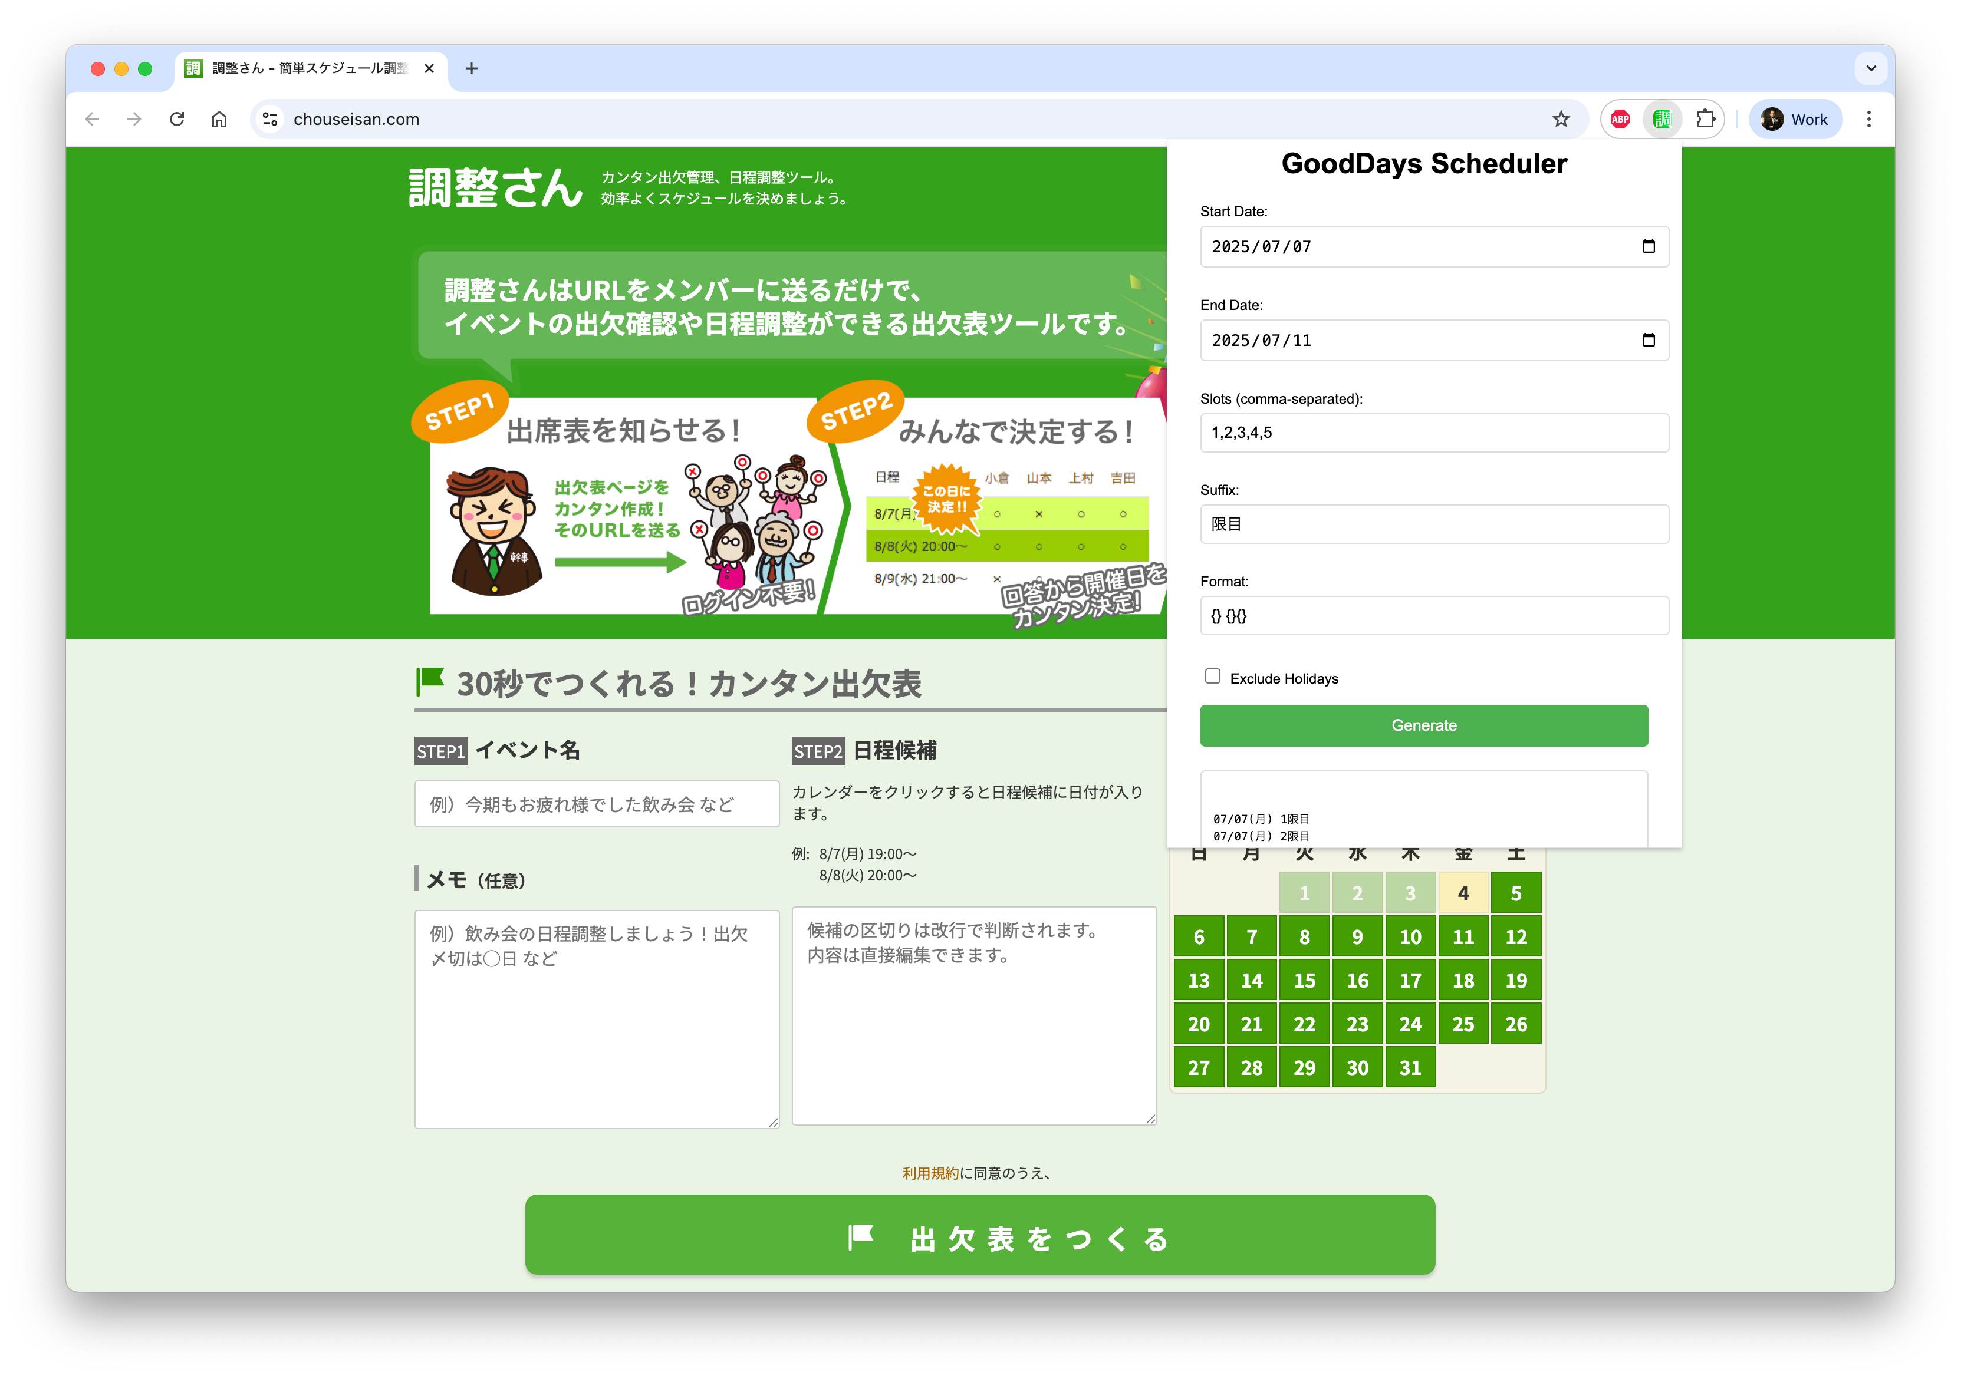
Task: Bookmark page with the star icon
Action: click(x=1561, y=120)
